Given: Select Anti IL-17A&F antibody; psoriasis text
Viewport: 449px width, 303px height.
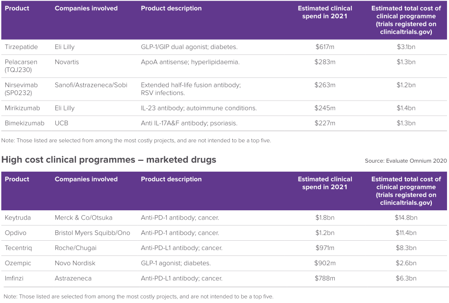Looking at the screenshot, I should (x=189, y=123).
